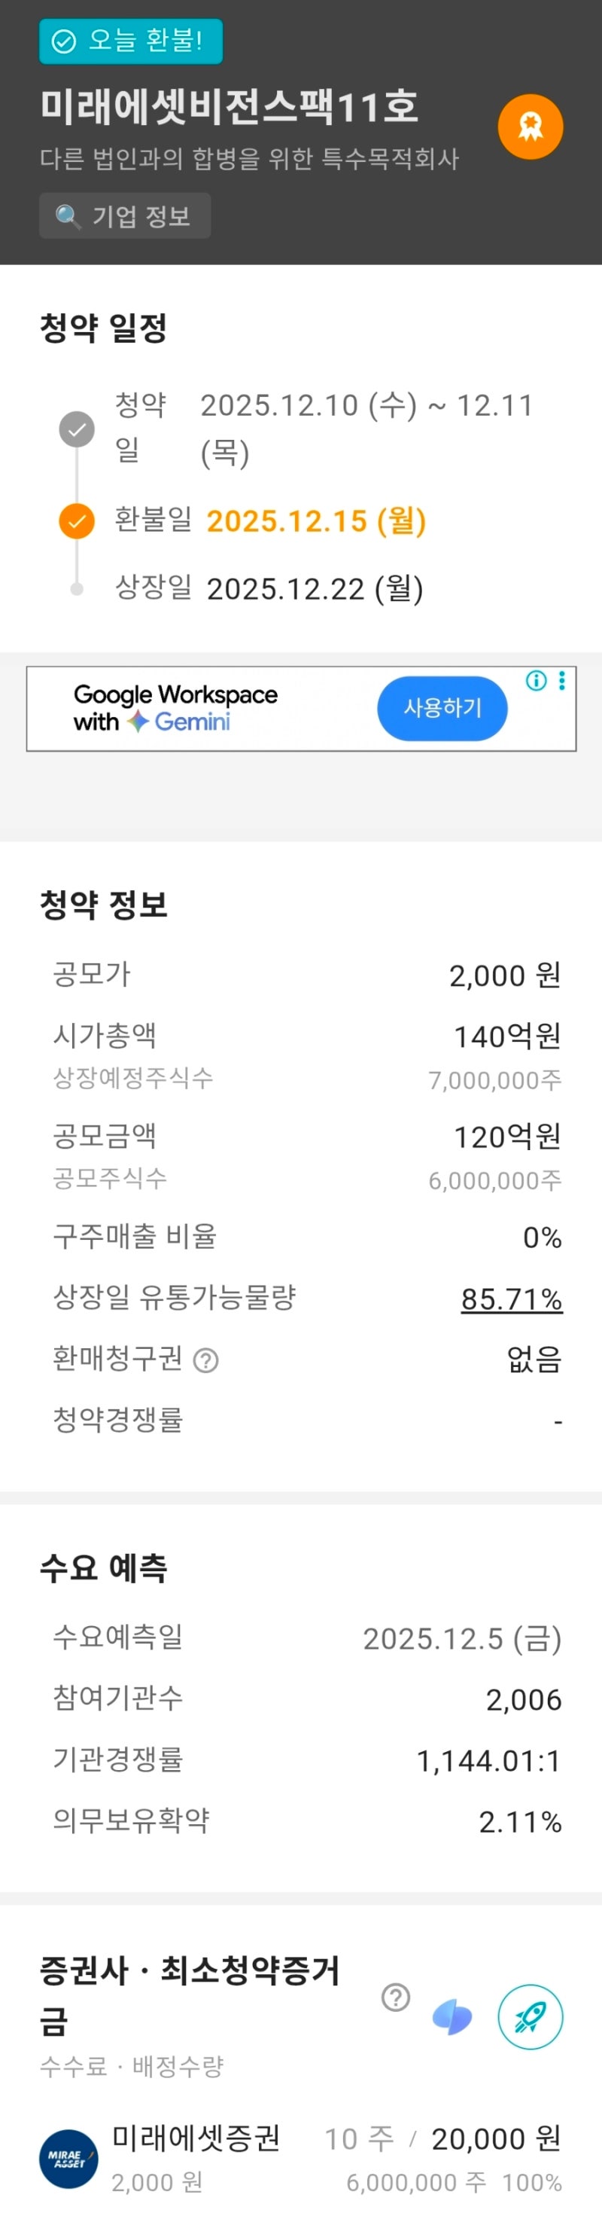Viewport: 602px width, 2228px height.
Task: Tap the 미래에셋비전스팩11호 title heading
Action: pyautogui.click(x=230, y=106)
